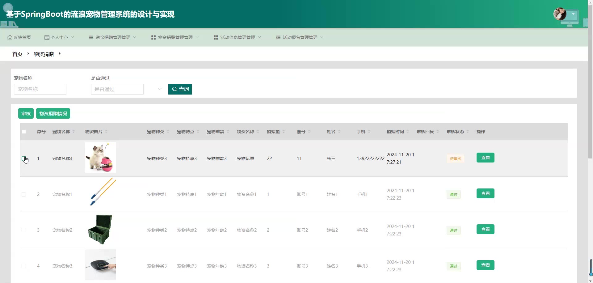593x283 pixels.
Task: Sort by 捐赠量 column arrows
Action: (x=284, y=132)
